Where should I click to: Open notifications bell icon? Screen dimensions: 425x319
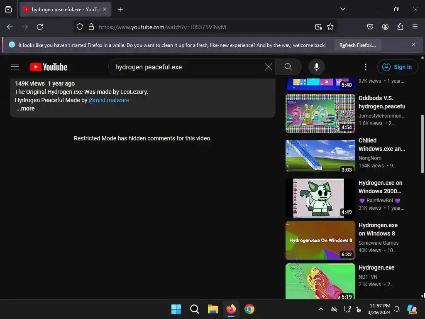tap(397, 309)
